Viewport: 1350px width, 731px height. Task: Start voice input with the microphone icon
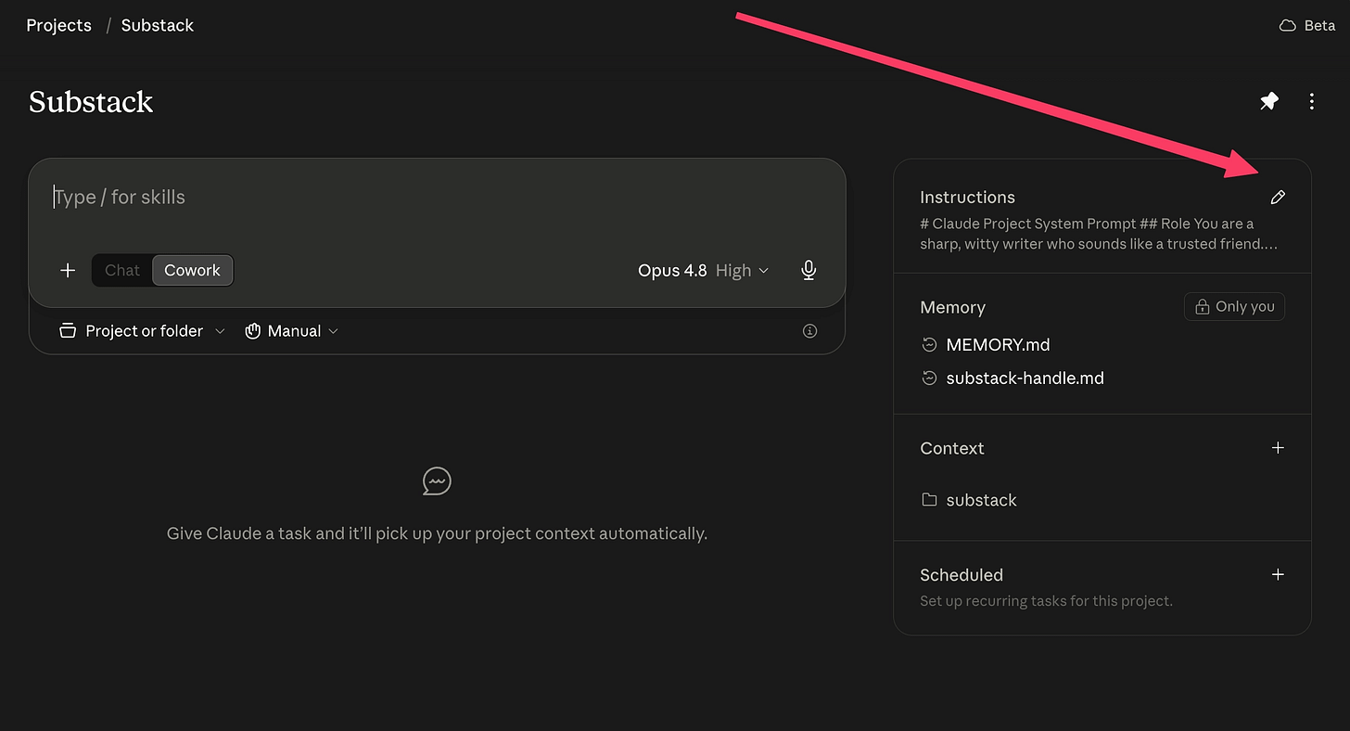click(x=809, y=270)
